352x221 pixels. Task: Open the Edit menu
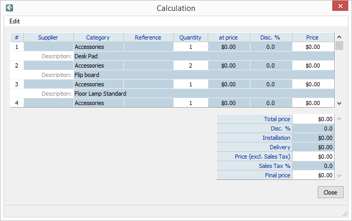[15, 21]
